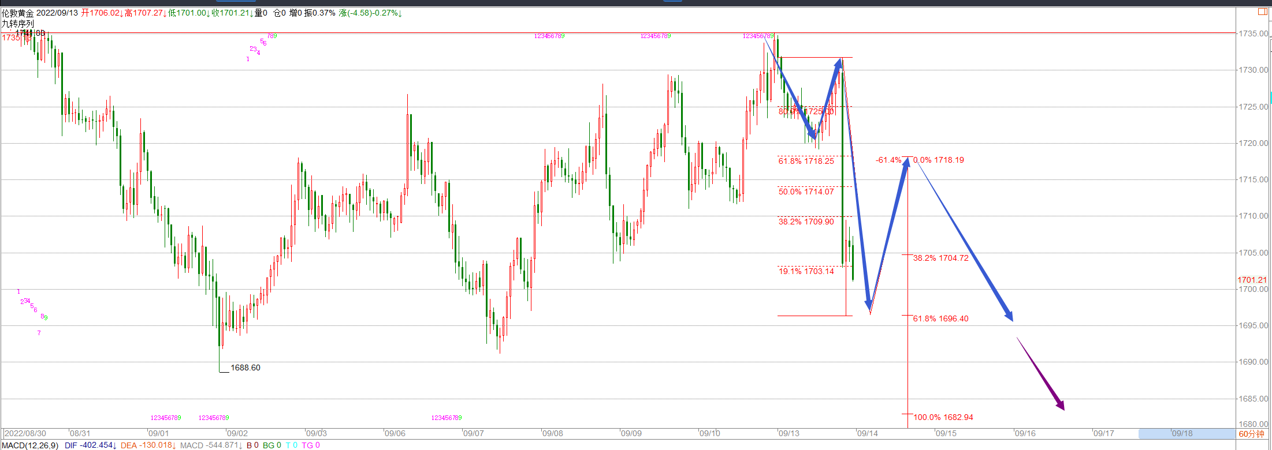Open MACD(12,26,9) indicator settings label

pyautogui.click(x=29, y=445)
